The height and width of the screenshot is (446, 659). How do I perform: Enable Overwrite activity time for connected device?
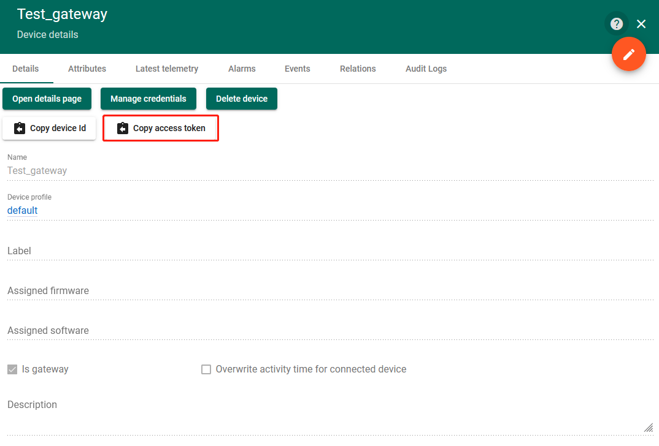tap(206, 369)
